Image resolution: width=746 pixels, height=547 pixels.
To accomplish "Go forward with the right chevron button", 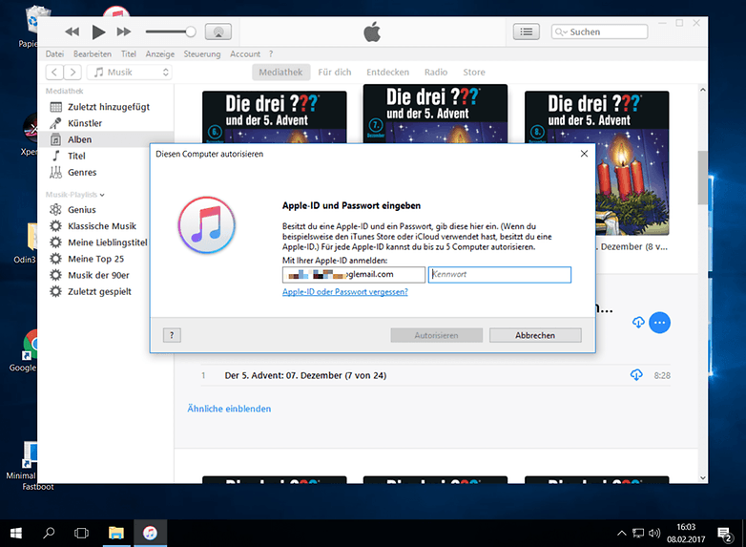I will coord(73,73).
